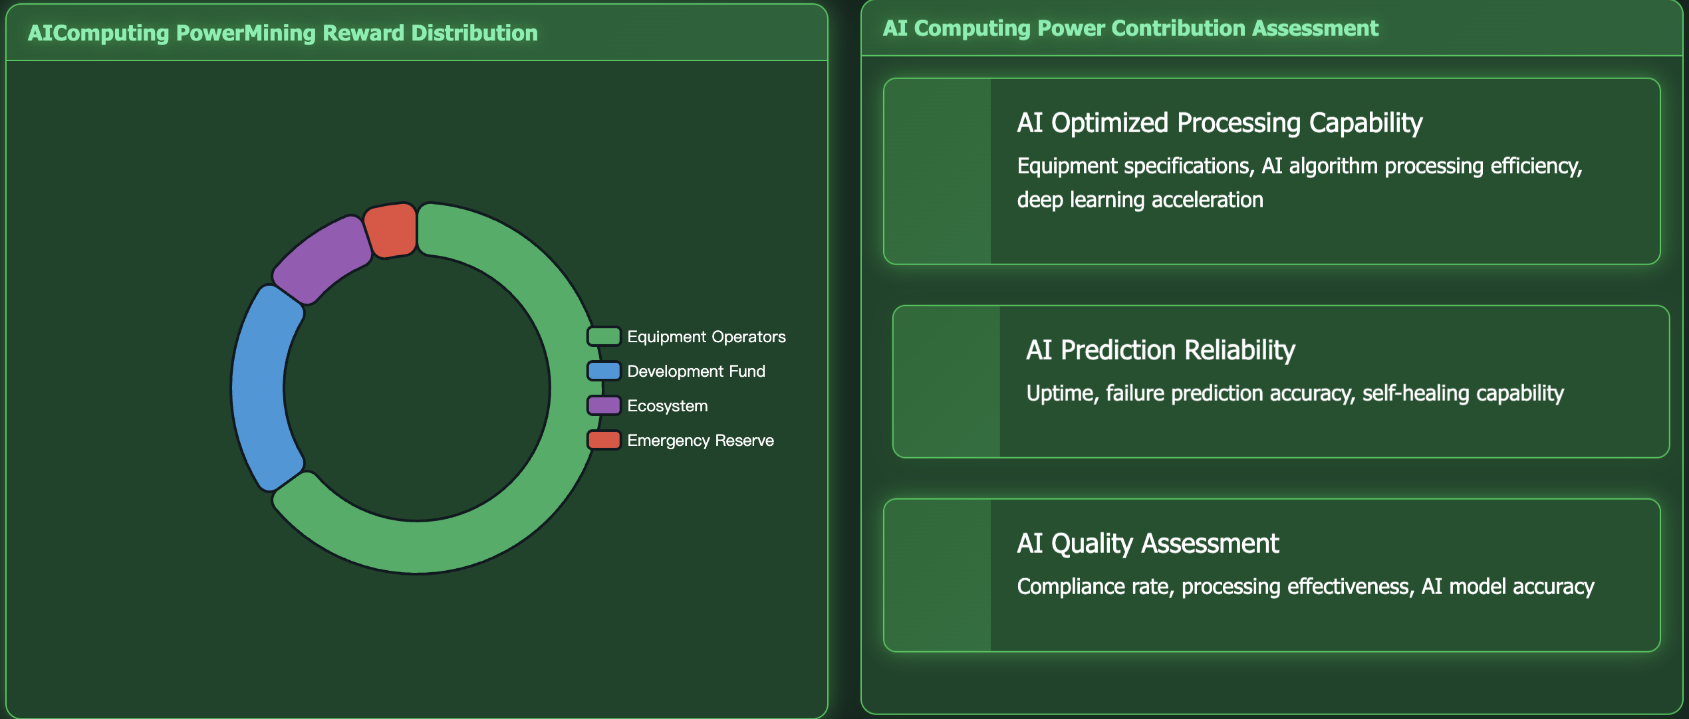Toggle the Emergency Reserve legend label
This screenshot has height=719, width=1689.
[700, 441]
